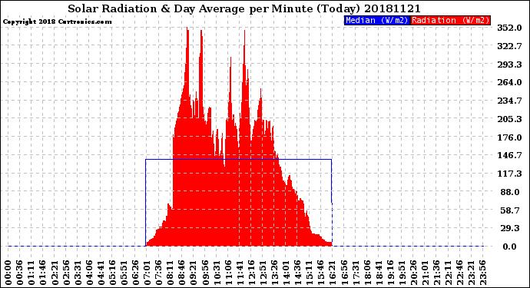Click the x-axis time label '22:11'
The height and width of the screenshot is (288, 530).
coord(448,273)
